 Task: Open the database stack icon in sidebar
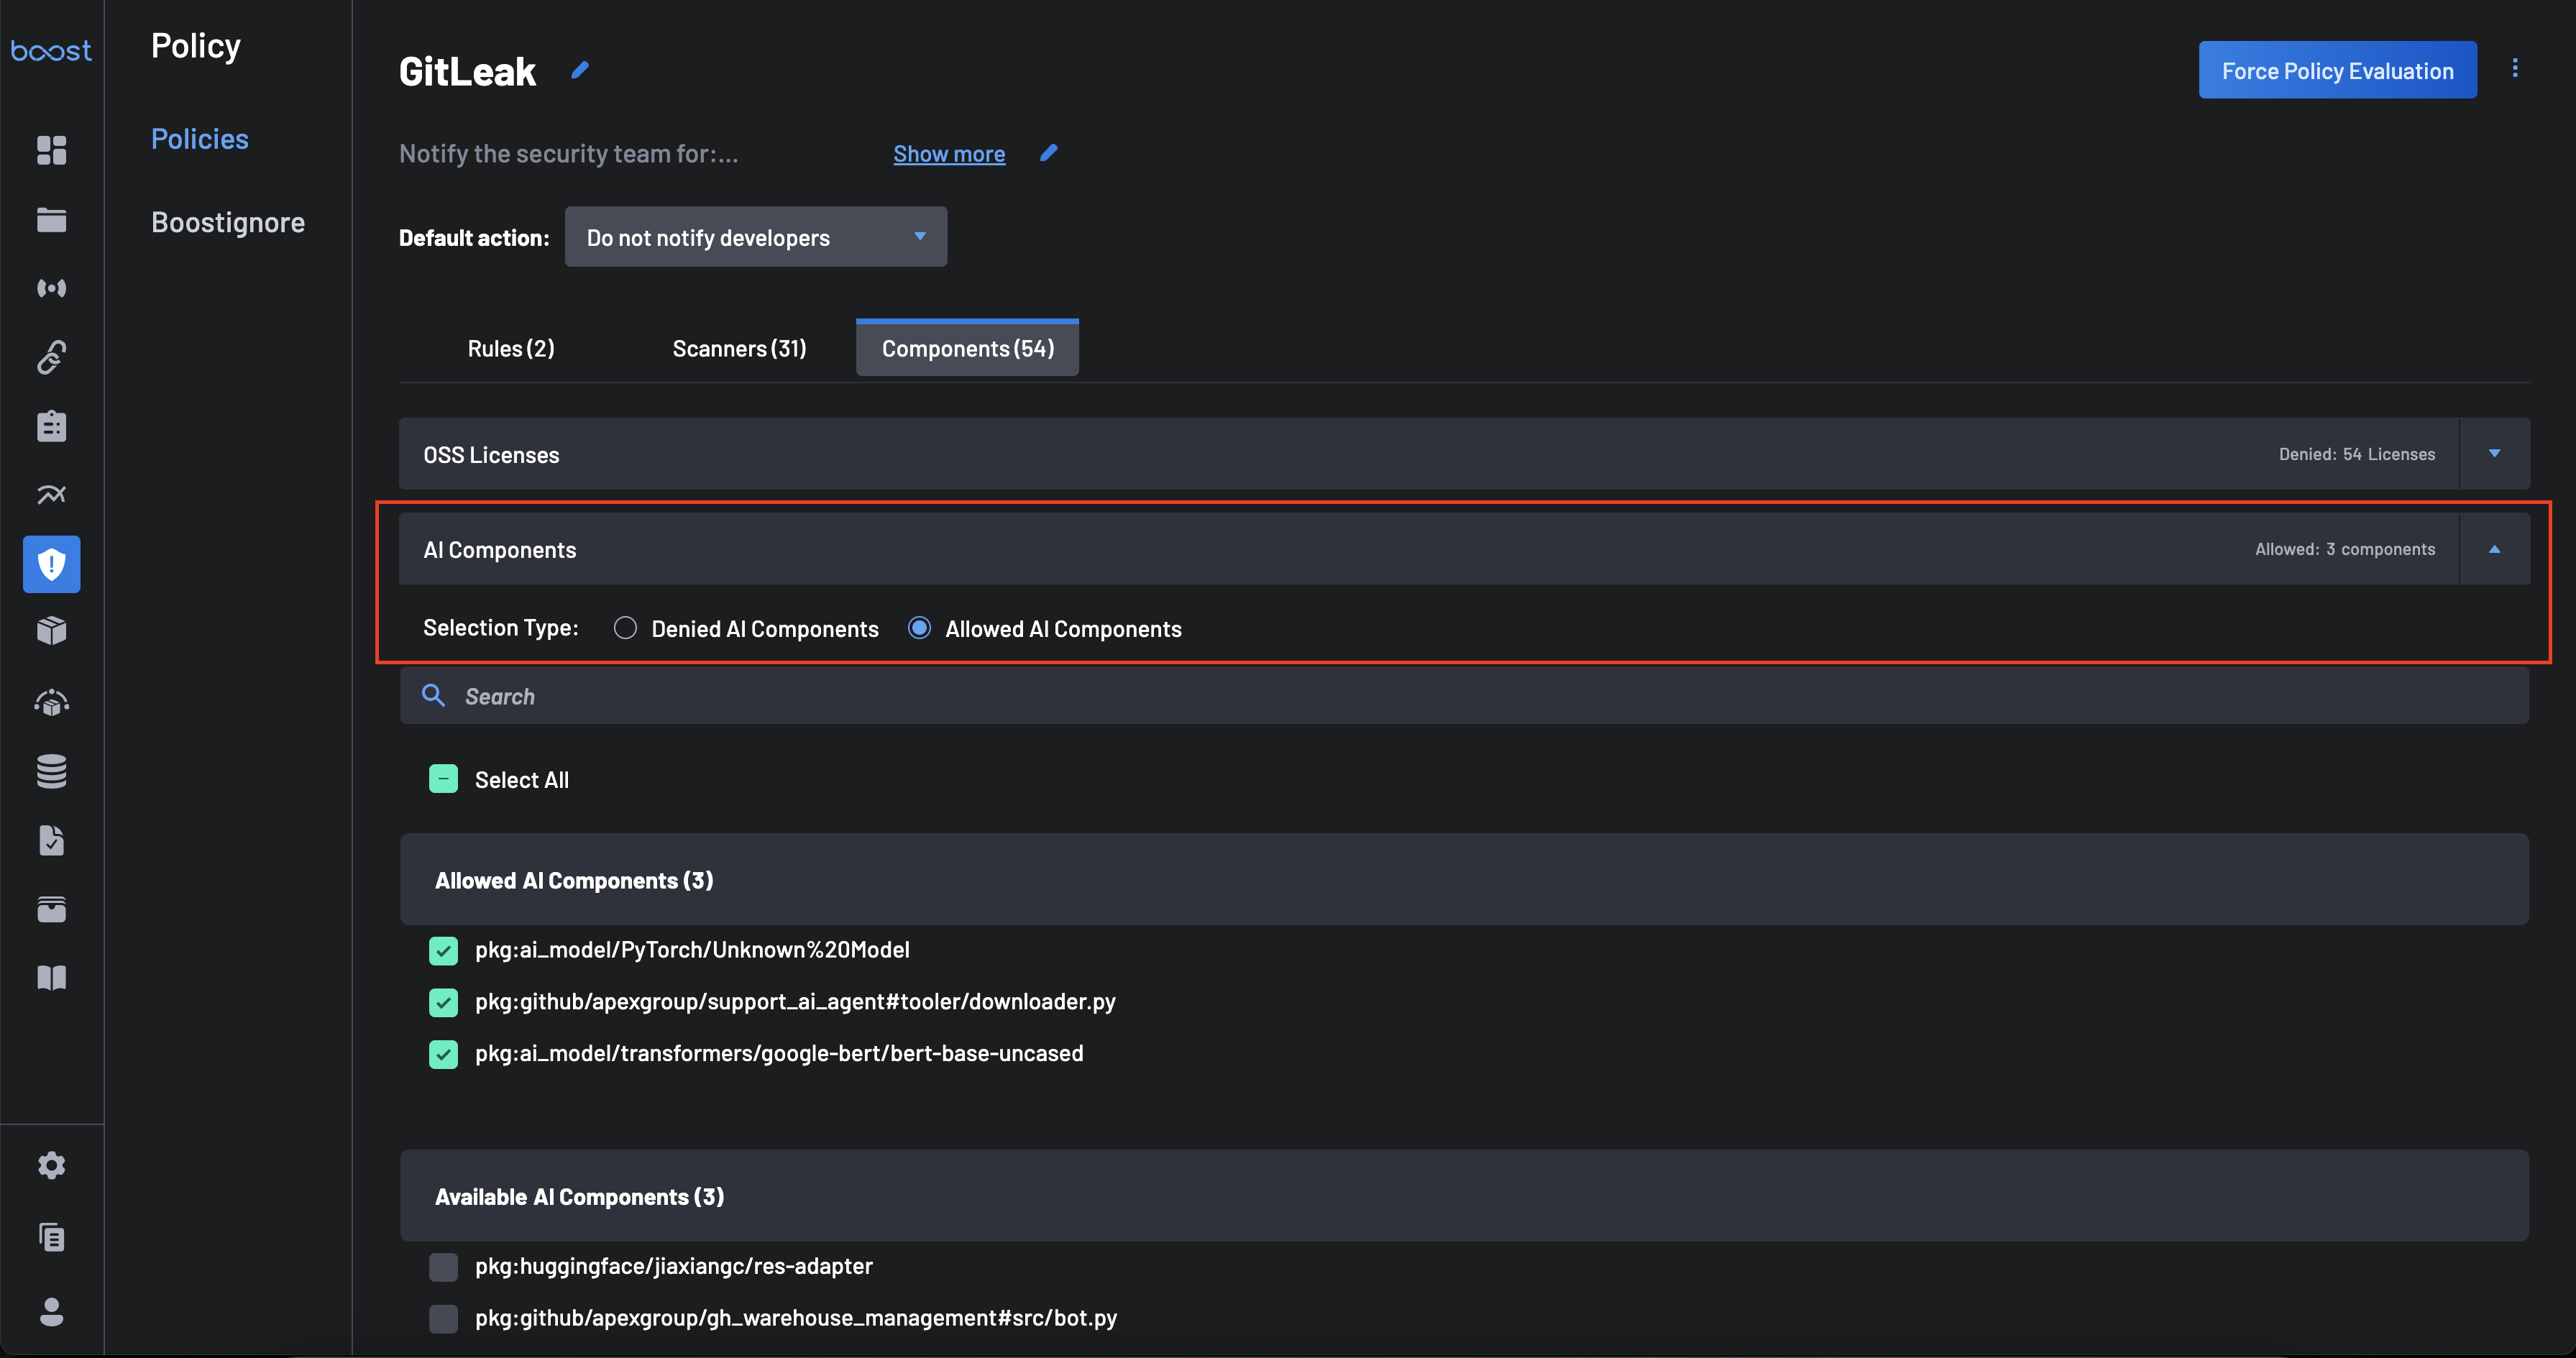pyautogui.click(x=51, y=771)
